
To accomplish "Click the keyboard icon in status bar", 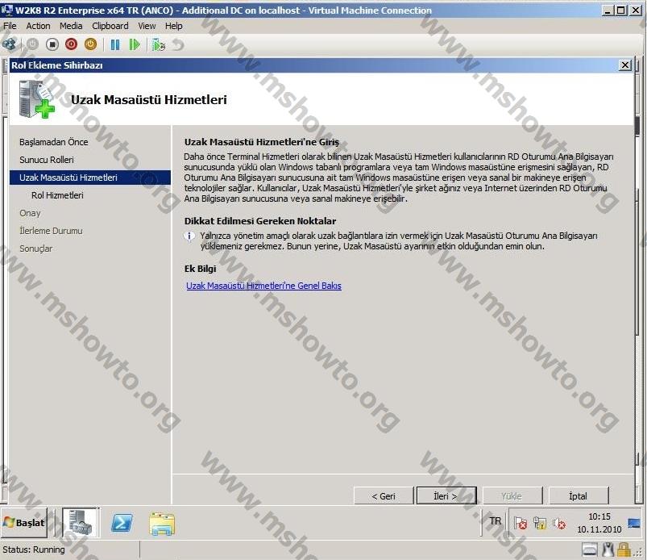I will coord(589,550).
